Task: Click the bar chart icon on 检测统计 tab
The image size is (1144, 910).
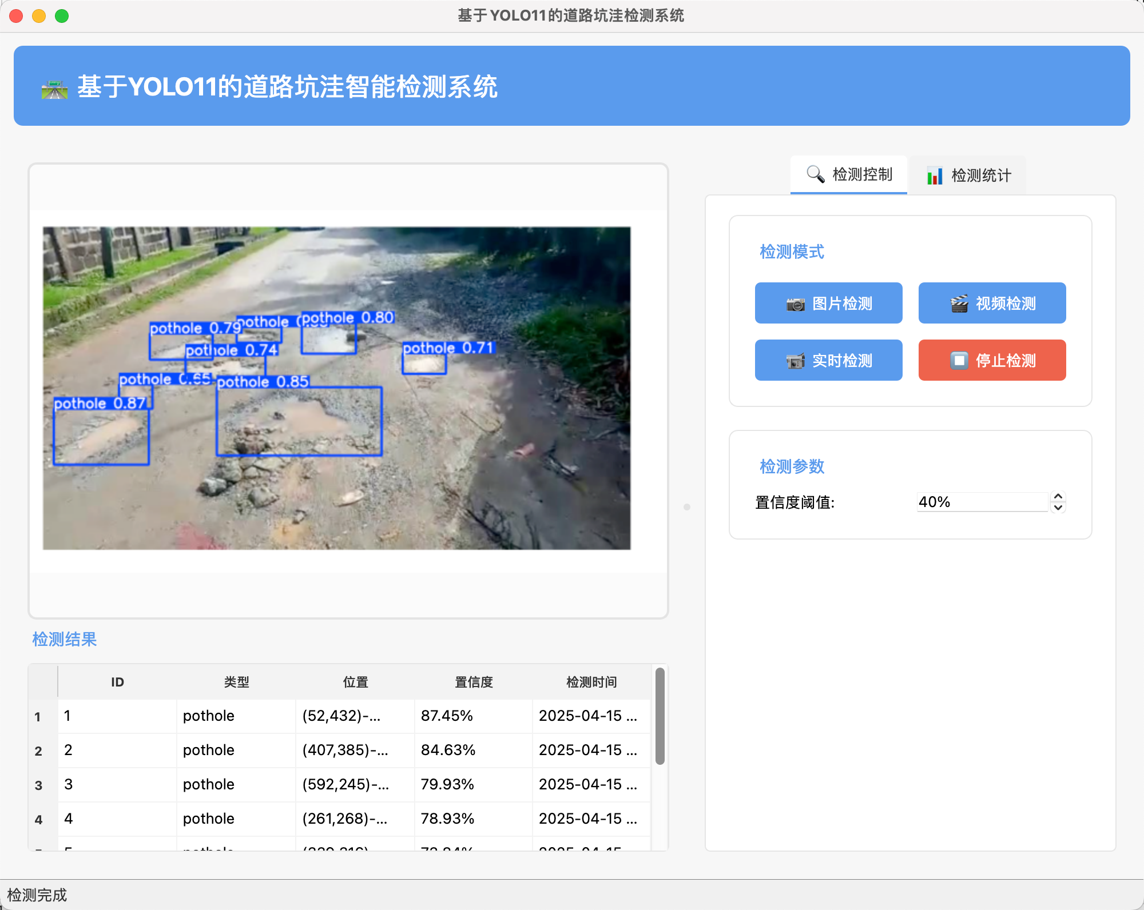Action: (x=935, y=175)
